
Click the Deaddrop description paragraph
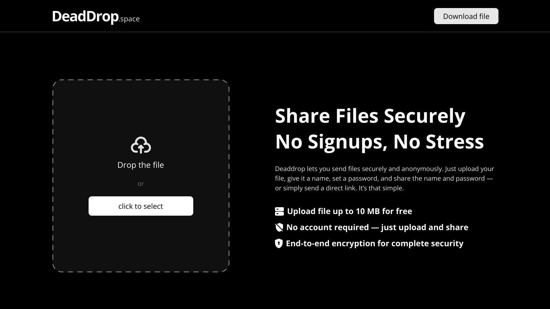(385, 178)
